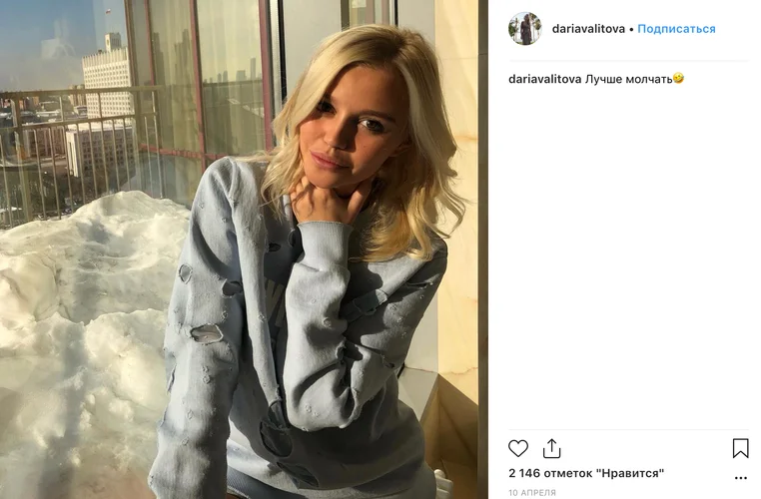Screen dimensions: 761x499
Task: Click the empty comments area below the caption
Action: (628, 257)
